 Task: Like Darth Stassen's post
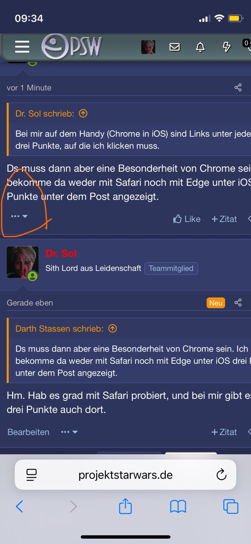click(x=187, y=219)
